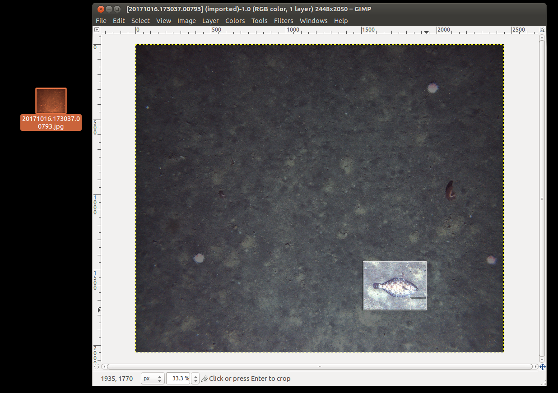The height and width of the screenshot is (393, 558).
Task: Click the horizontal scrollbar thumb
Action: point(320,367)
